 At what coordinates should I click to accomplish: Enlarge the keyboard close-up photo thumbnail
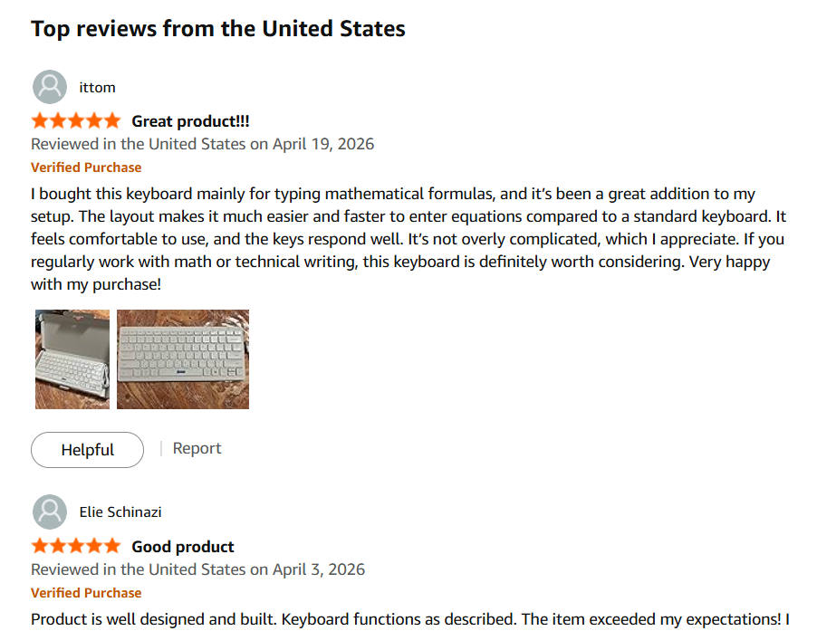182,359
